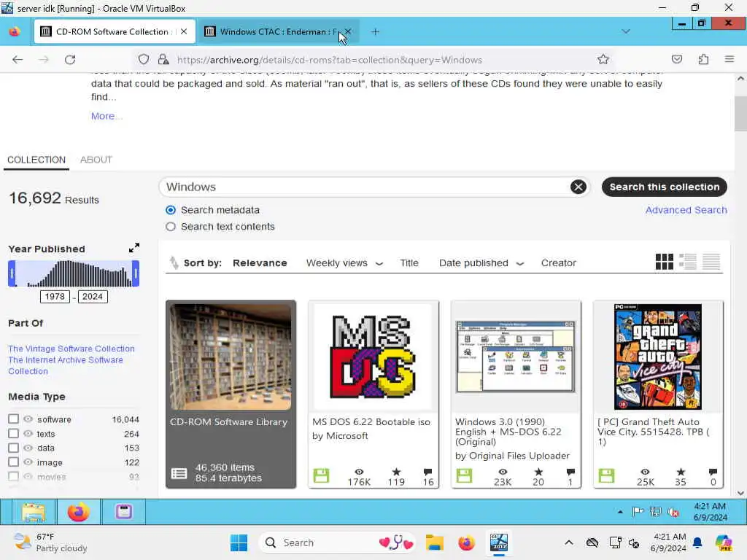The image size is (747, 560).
Task: Open the Windows Start menu
Action: tap(239, 542)
